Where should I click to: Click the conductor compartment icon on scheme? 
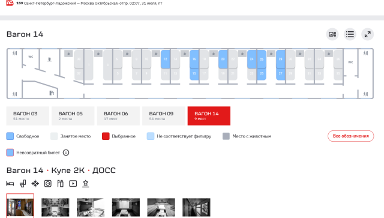pyautogui.click(x=49, y=59)
